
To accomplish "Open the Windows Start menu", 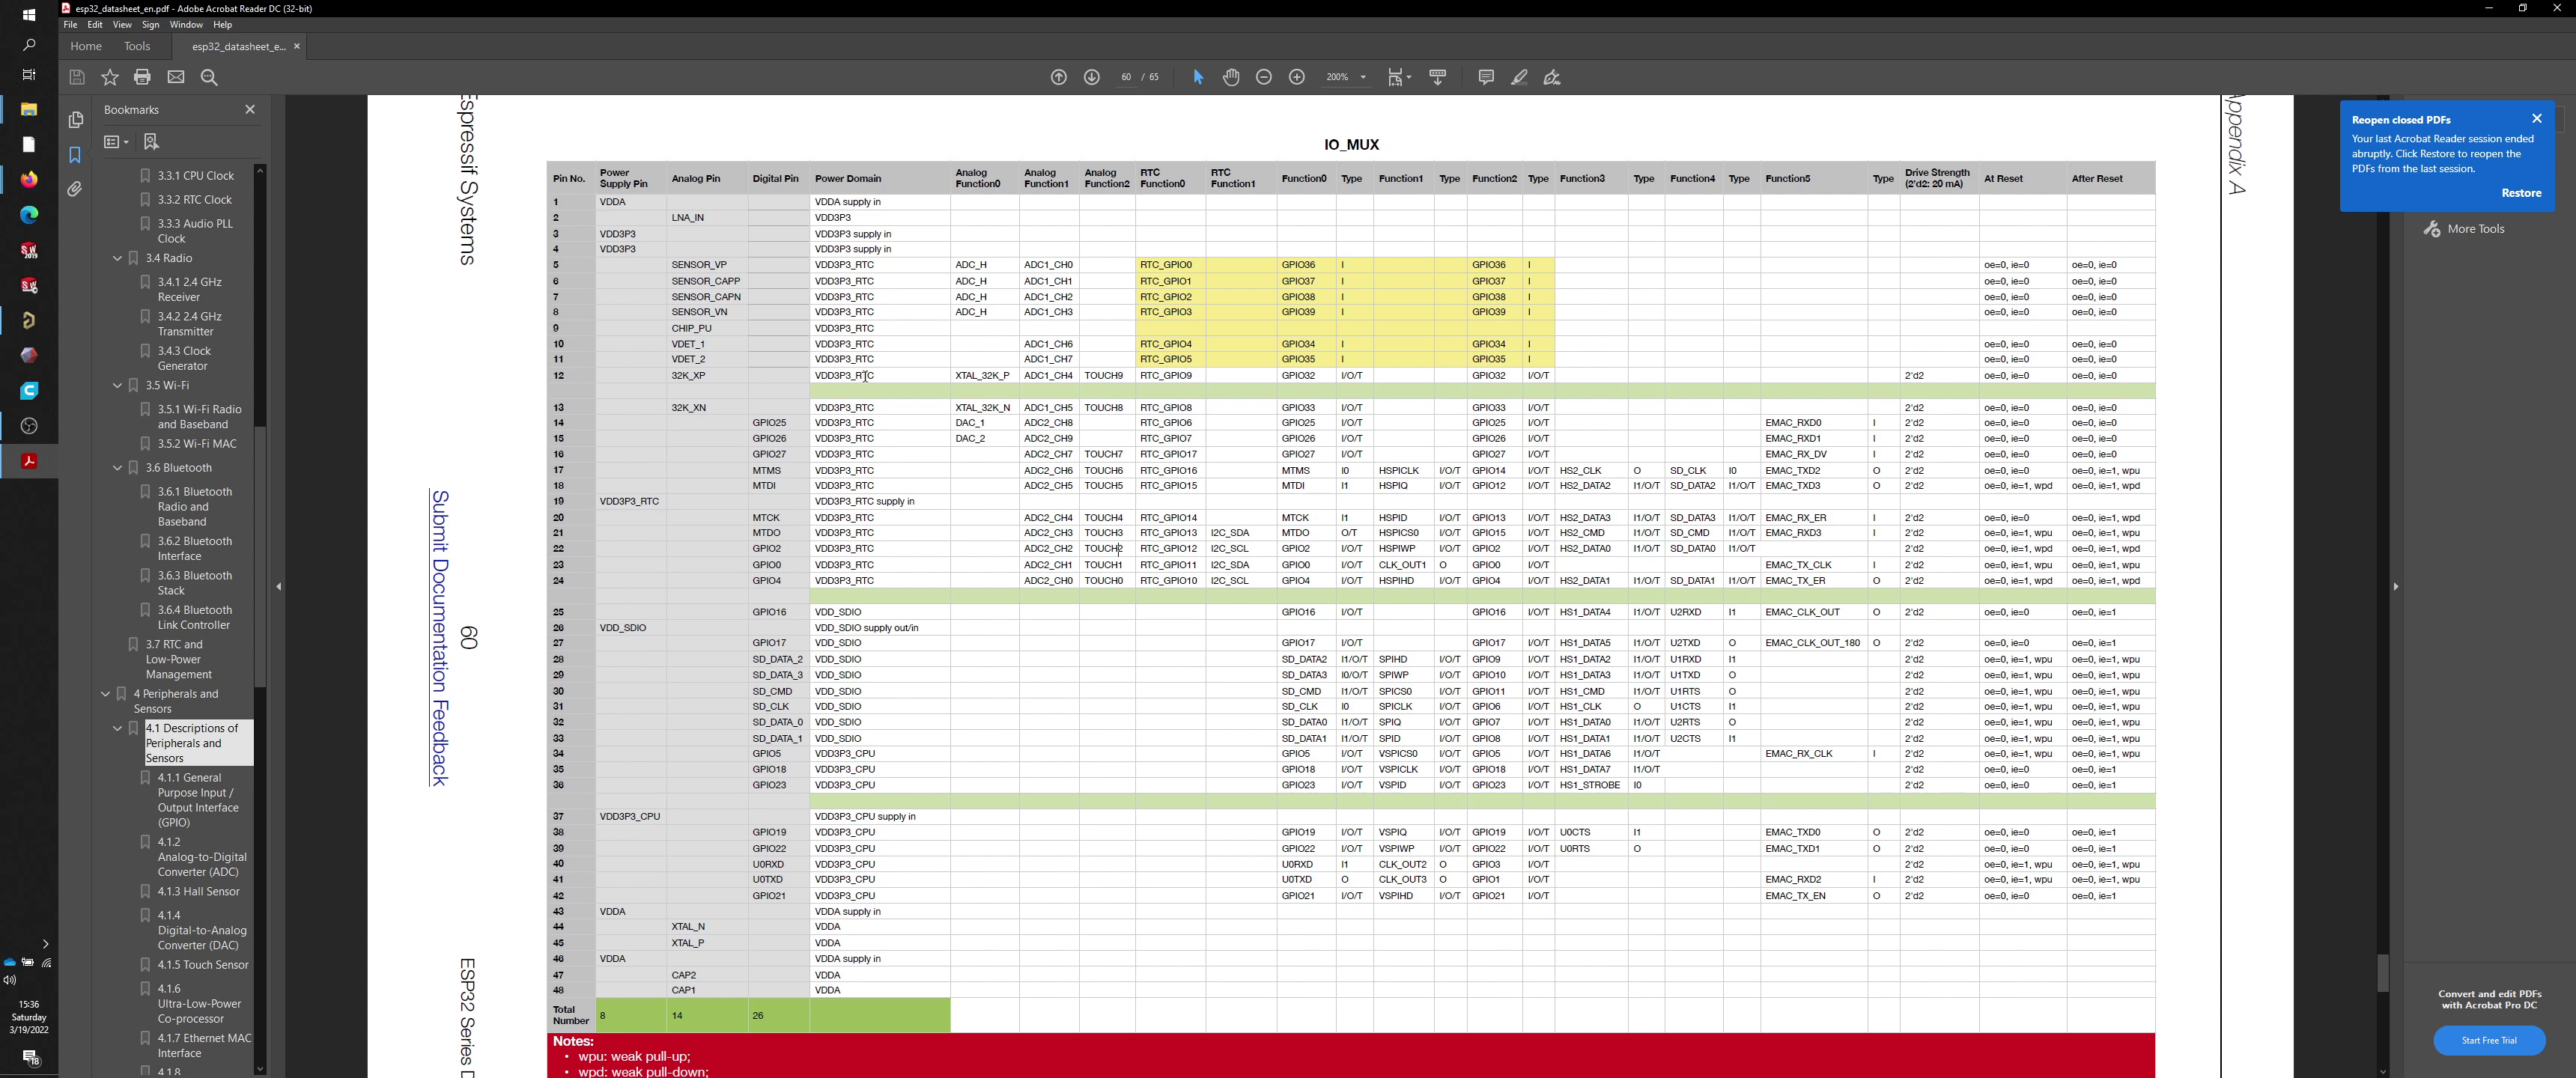I will (29, 14).
